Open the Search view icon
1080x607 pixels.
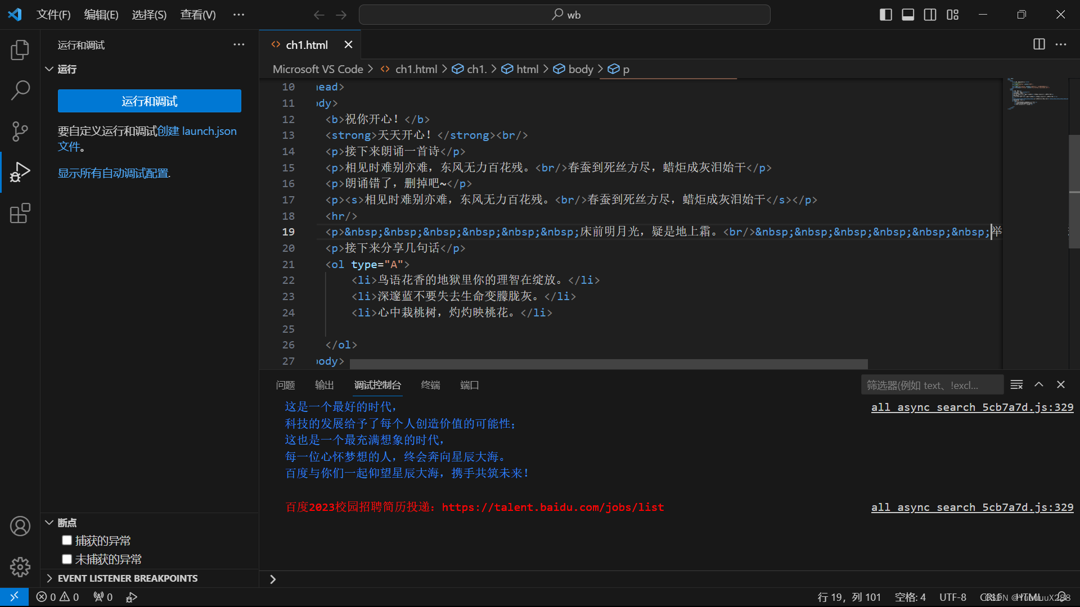click(20, 90)
